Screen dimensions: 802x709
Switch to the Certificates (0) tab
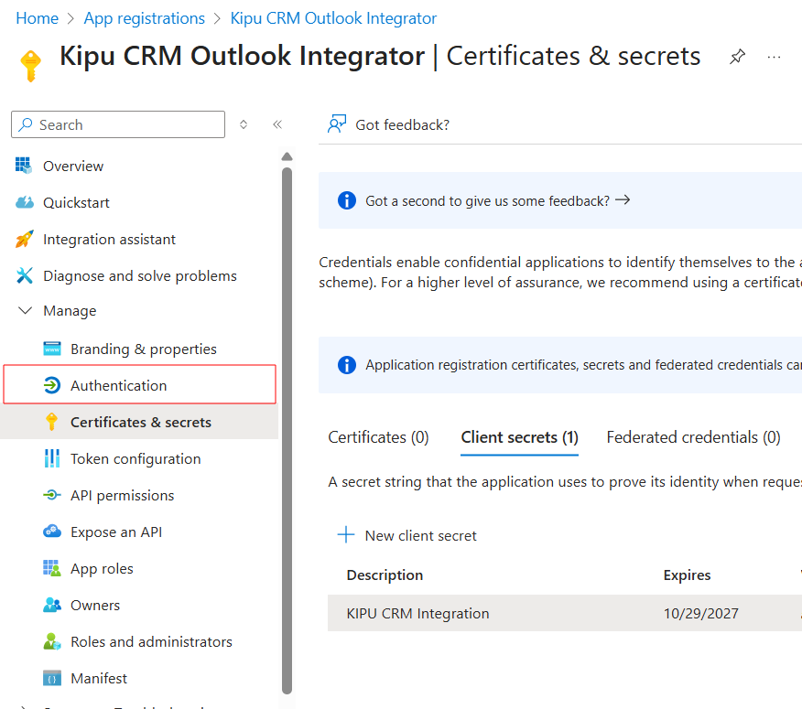point(378,437)
